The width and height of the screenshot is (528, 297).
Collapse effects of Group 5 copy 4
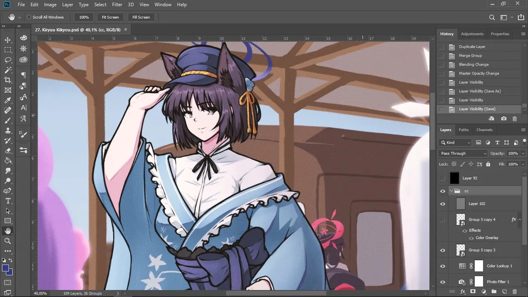(x=520, y=219)
